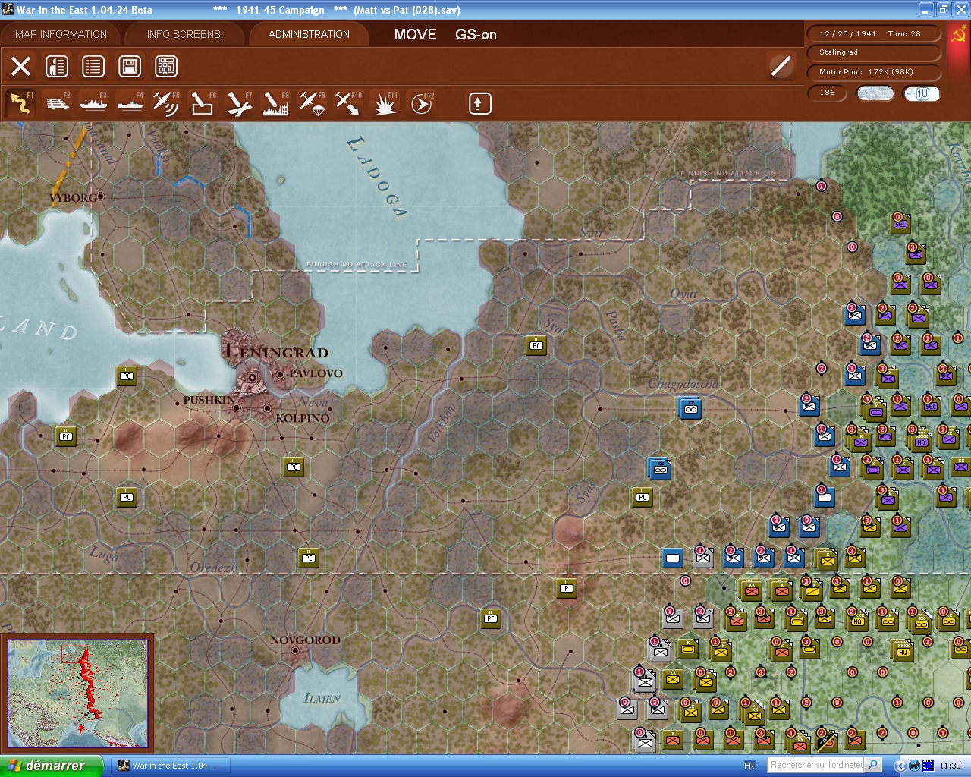
Task: Open the order of battle screen icon
Action: pyautogui.click(x=57, y=66)
